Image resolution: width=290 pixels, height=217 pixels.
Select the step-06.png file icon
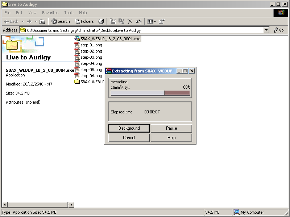[x=77, y=76]
